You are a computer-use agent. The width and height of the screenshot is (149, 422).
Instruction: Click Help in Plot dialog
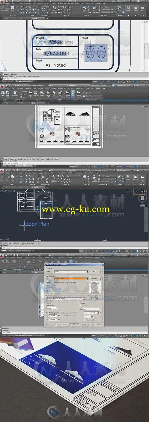tap(93, 325)
